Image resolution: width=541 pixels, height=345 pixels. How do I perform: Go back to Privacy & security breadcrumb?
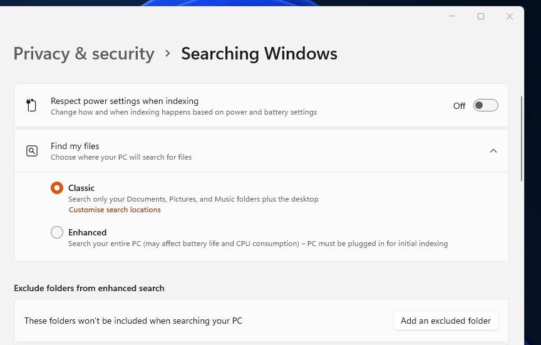click(84, 53)
